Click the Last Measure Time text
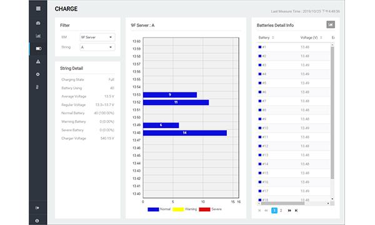The height and width of the screenshot is (225, 375). coord(306,11)
